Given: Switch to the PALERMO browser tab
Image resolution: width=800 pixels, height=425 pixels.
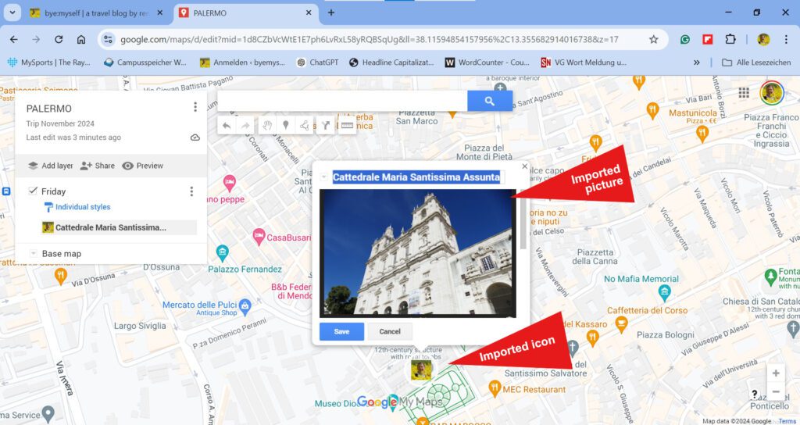Looking at the screenshot, I should point(245,12).
